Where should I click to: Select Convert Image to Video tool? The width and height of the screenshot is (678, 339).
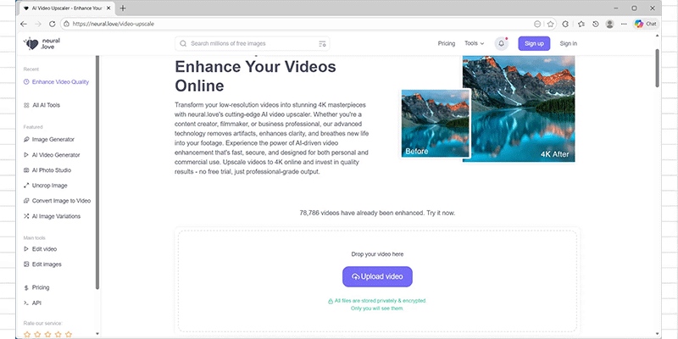(x=61, y=200)
